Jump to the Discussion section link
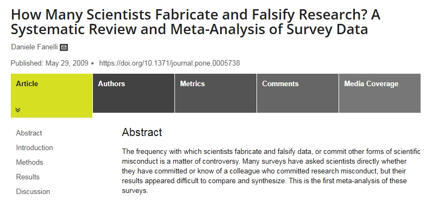Image resolution: width=432 pixels, height=200 pixels. [33, 191]
